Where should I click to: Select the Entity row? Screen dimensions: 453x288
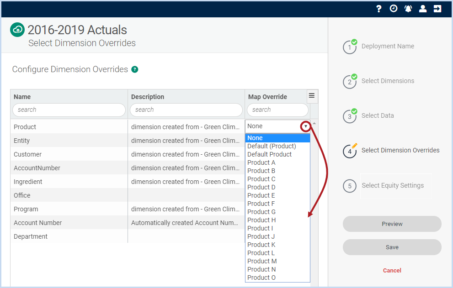point(128,141)
